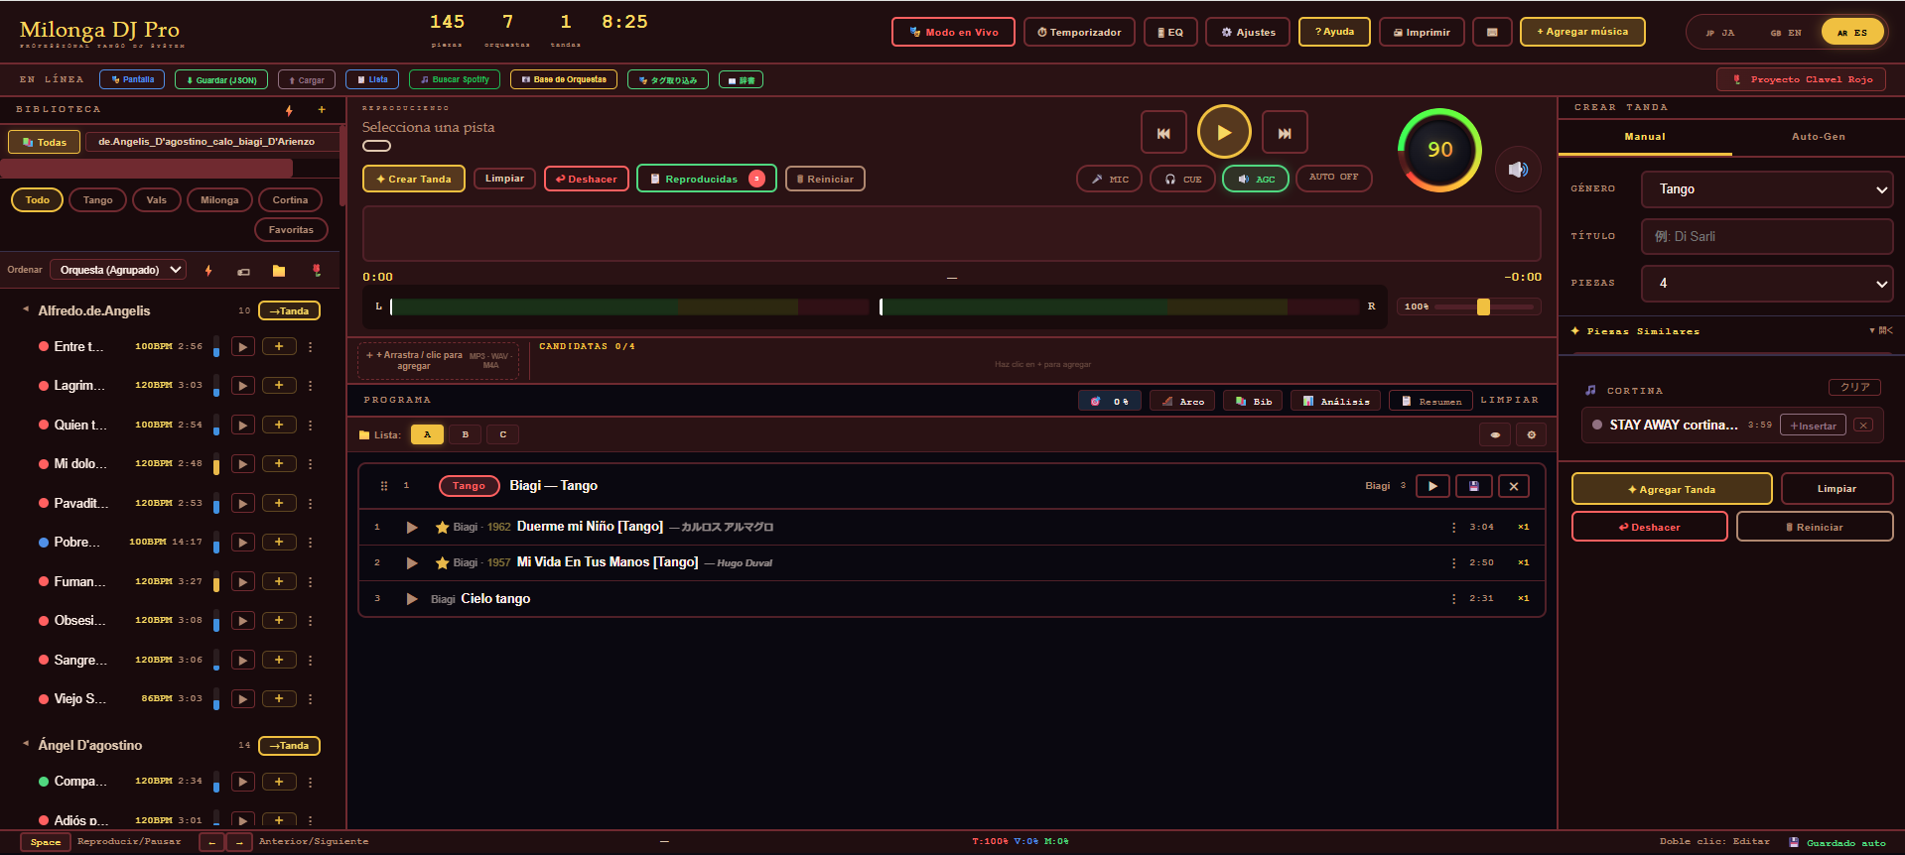This screenshot has width=1905, height=855.
Task: Start playback with the main play button
Action: [x=1224, y=132]
